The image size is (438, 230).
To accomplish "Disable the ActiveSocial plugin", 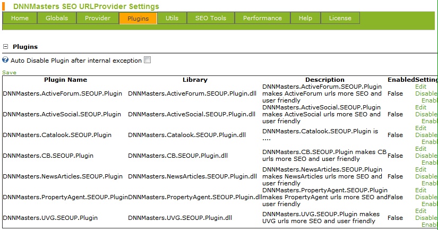I will [x=426, y=114].
